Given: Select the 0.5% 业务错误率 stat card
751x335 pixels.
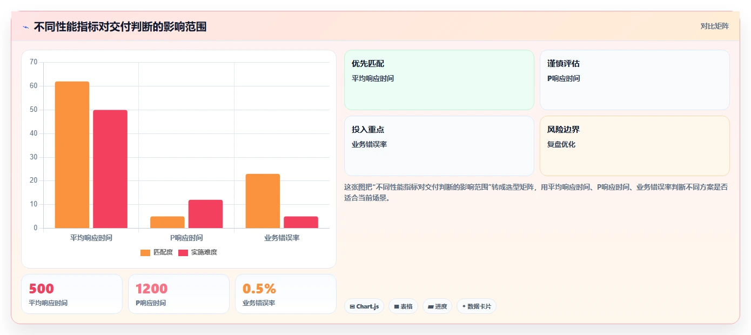Looking at the screenshot, I should [286, 294].
